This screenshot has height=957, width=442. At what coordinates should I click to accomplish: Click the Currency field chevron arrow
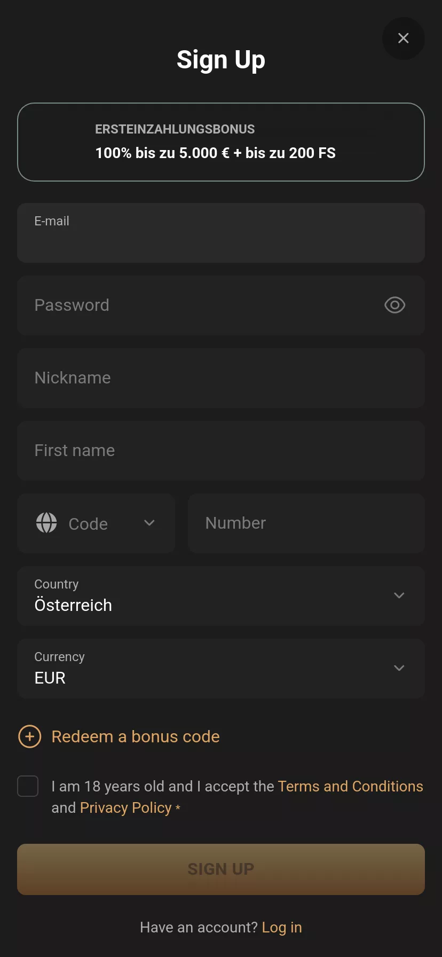tap(399, 668)
